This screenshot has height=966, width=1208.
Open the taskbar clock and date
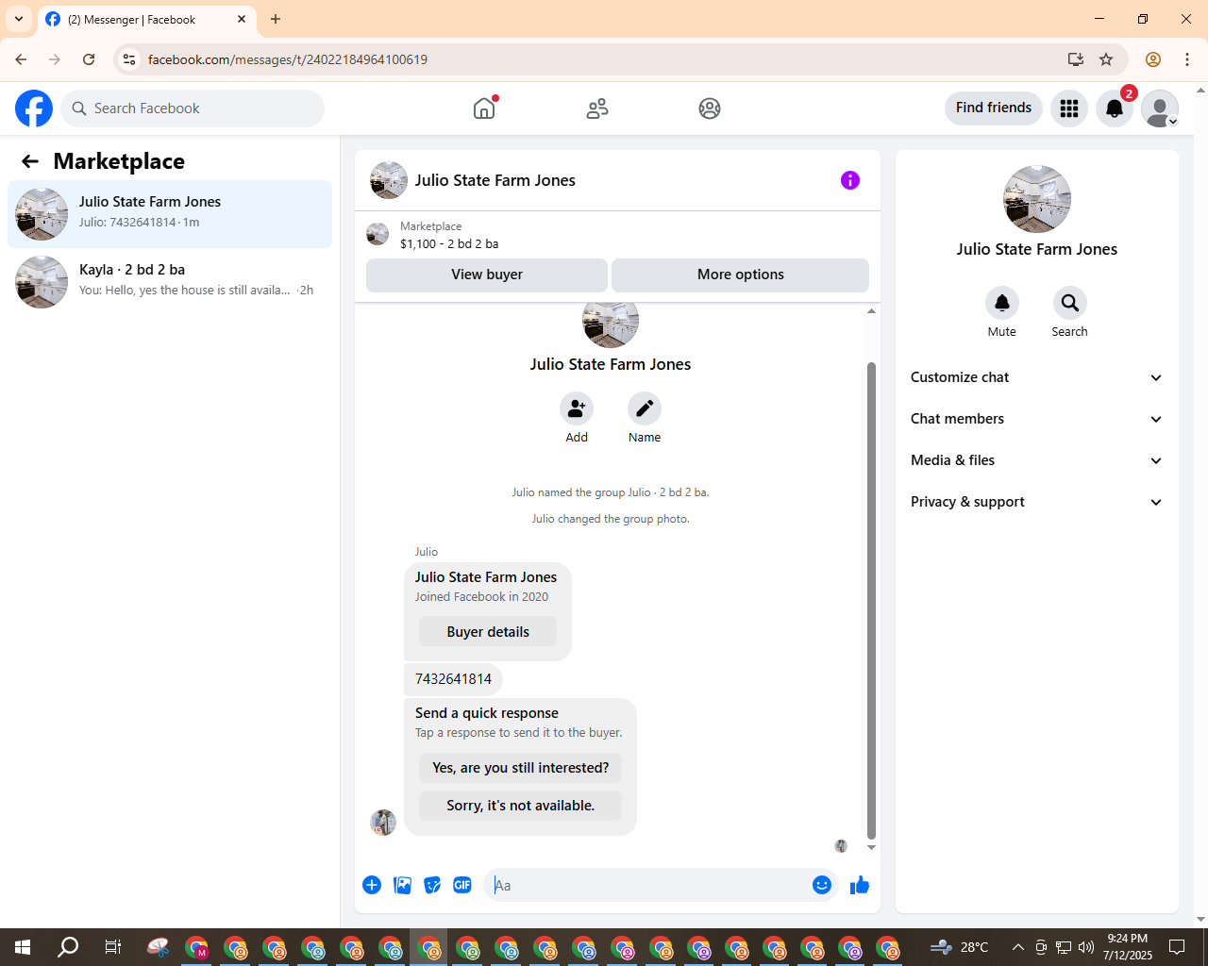pos(1128,947)
